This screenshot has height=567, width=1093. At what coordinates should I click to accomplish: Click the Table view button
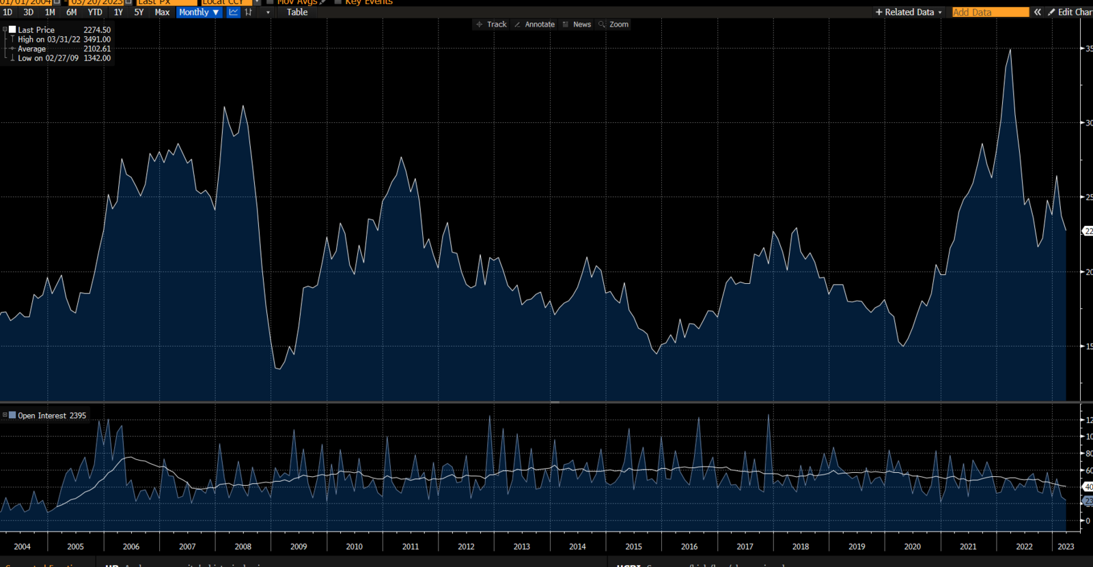pos(297,12)
